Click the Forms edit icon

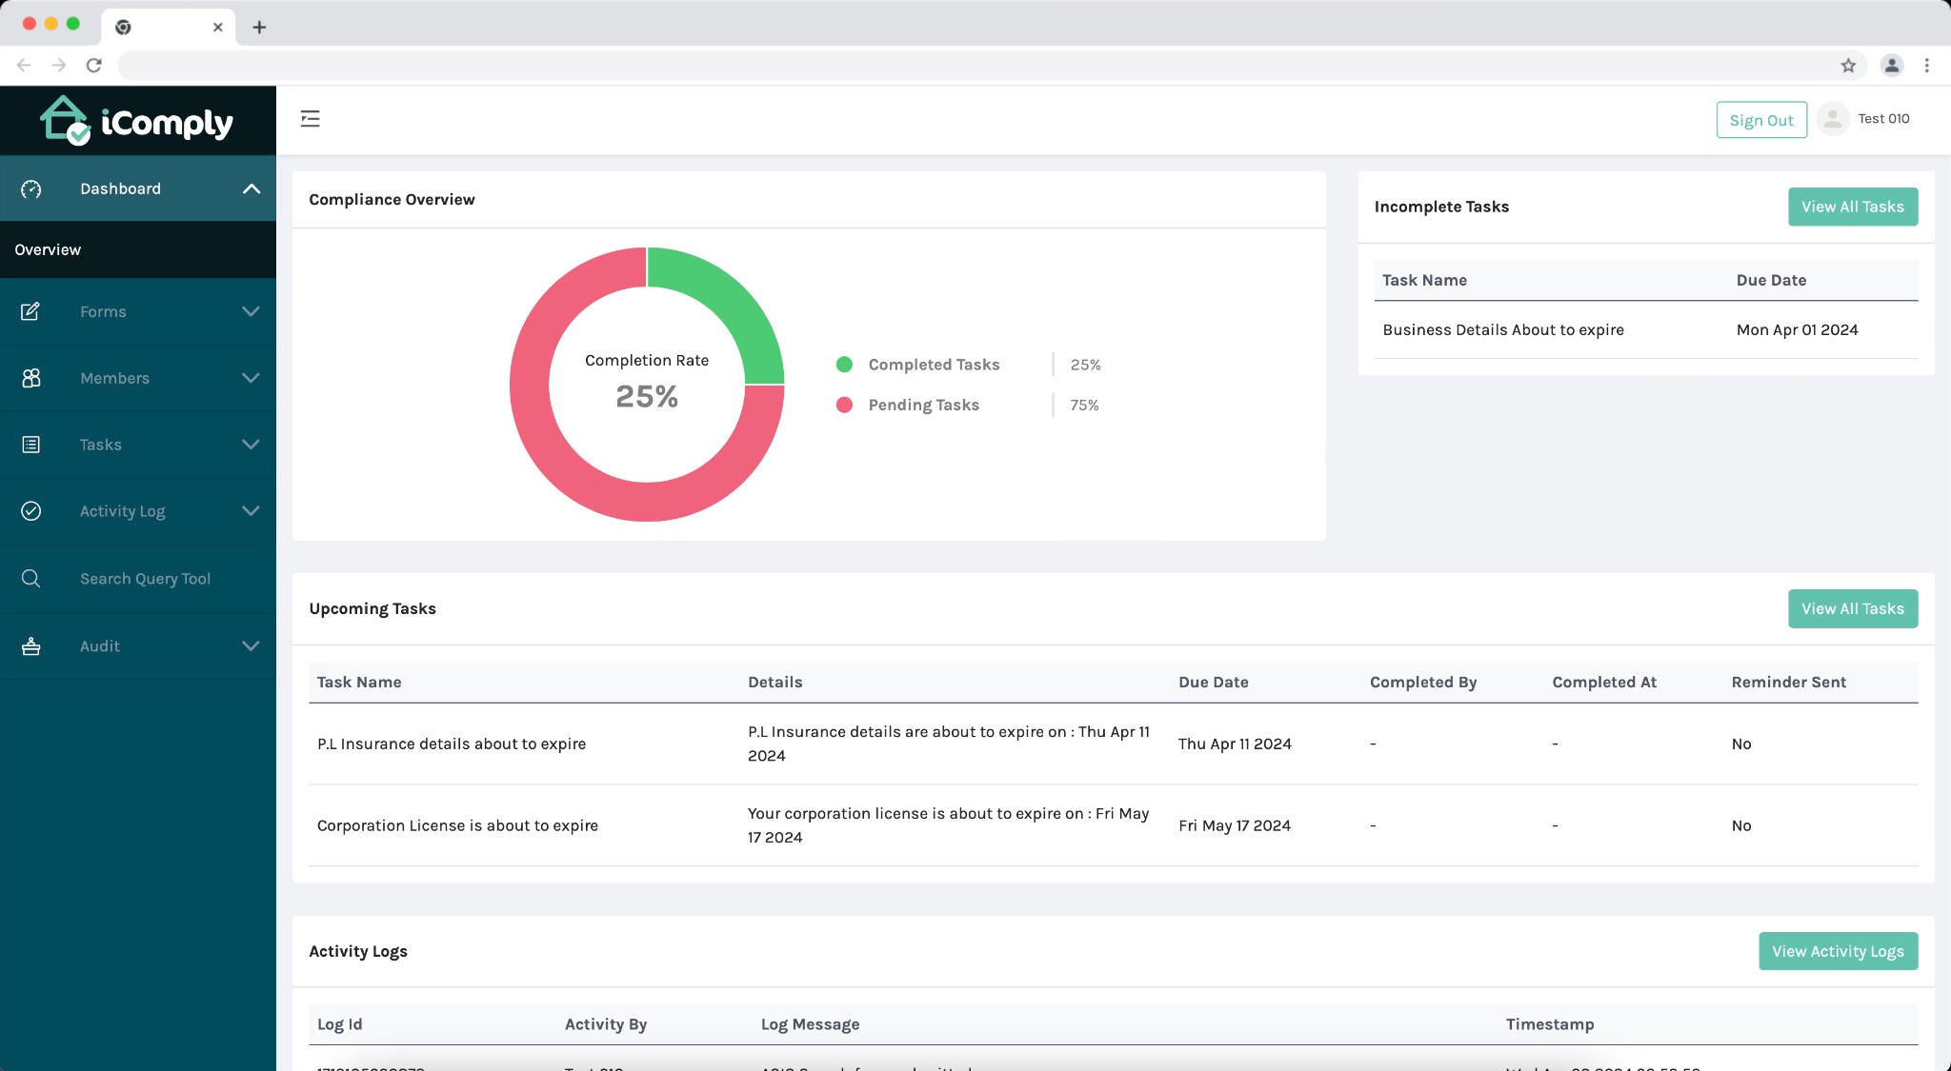coord(31,311)
